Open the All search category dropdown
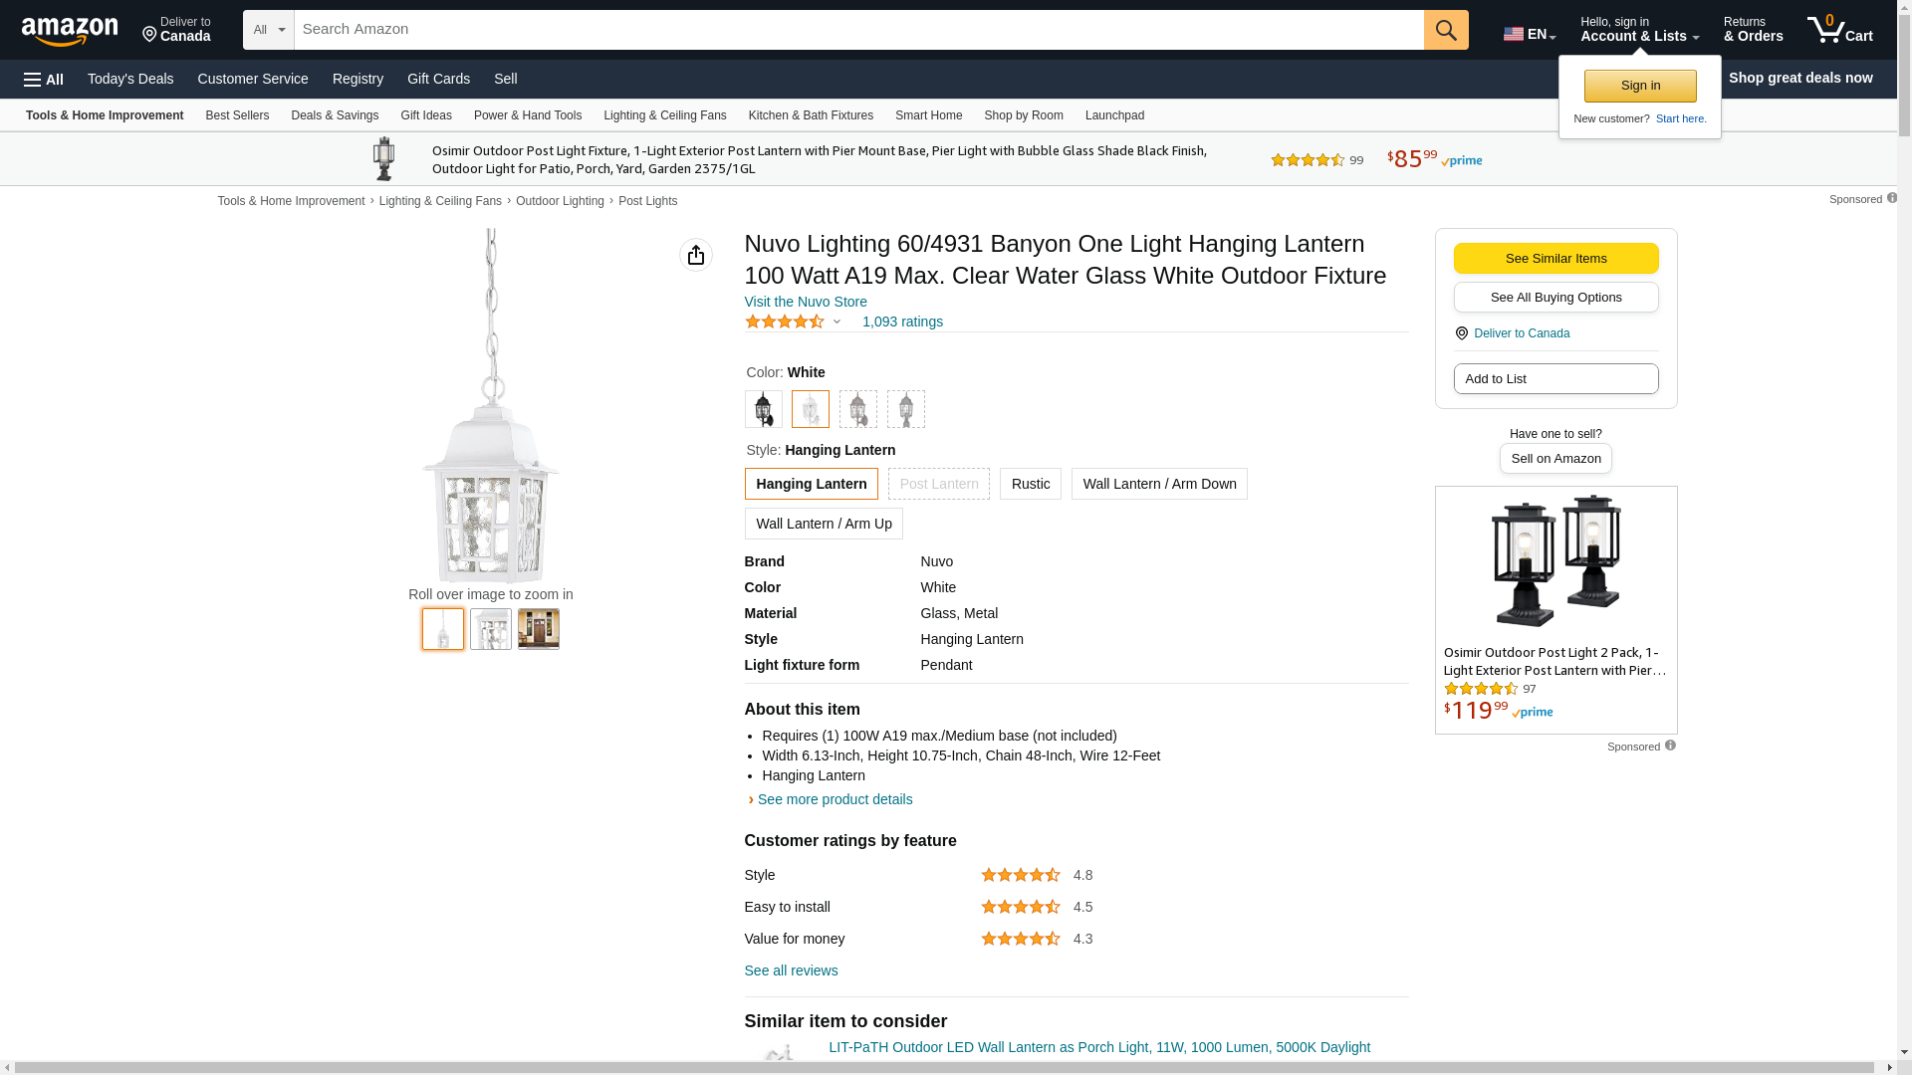This screenshot has width=1912, height=1075. [268, 30]
